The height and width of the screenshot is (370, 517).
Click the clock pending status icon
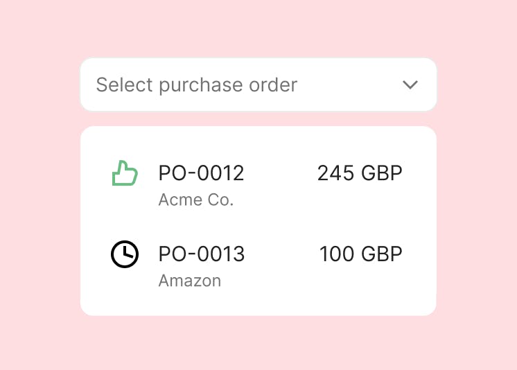125,254
